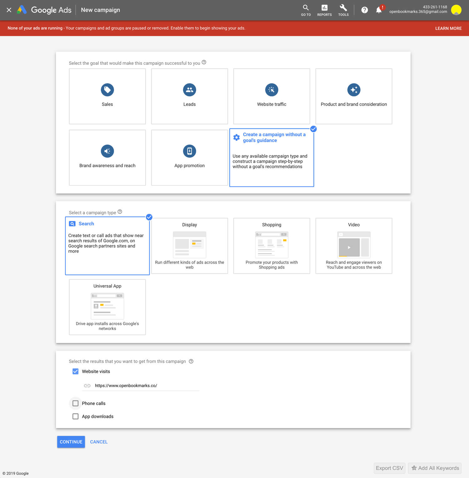This screenshot has height=478, width=469.
Task: Click the 'Display' card title
Action: (189, 225)
